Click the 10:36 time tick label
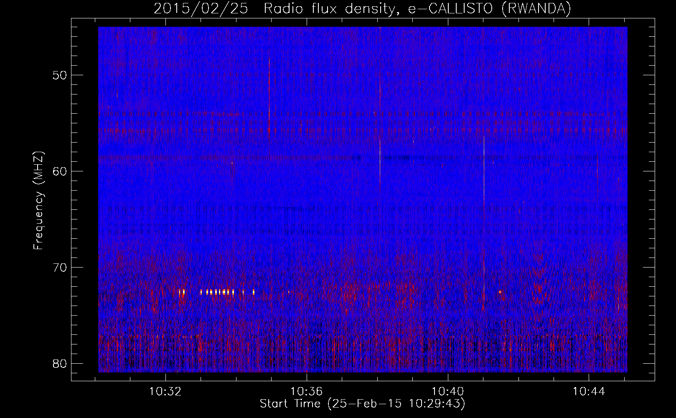This screenshot has width=676, height=418. click(x=307, y=392)
